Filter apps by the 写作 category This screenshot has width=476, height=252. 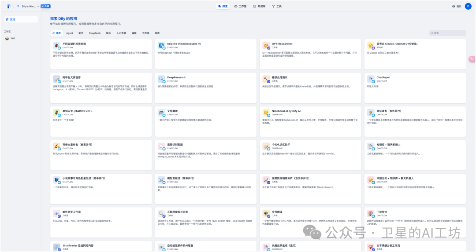point(157,33)
